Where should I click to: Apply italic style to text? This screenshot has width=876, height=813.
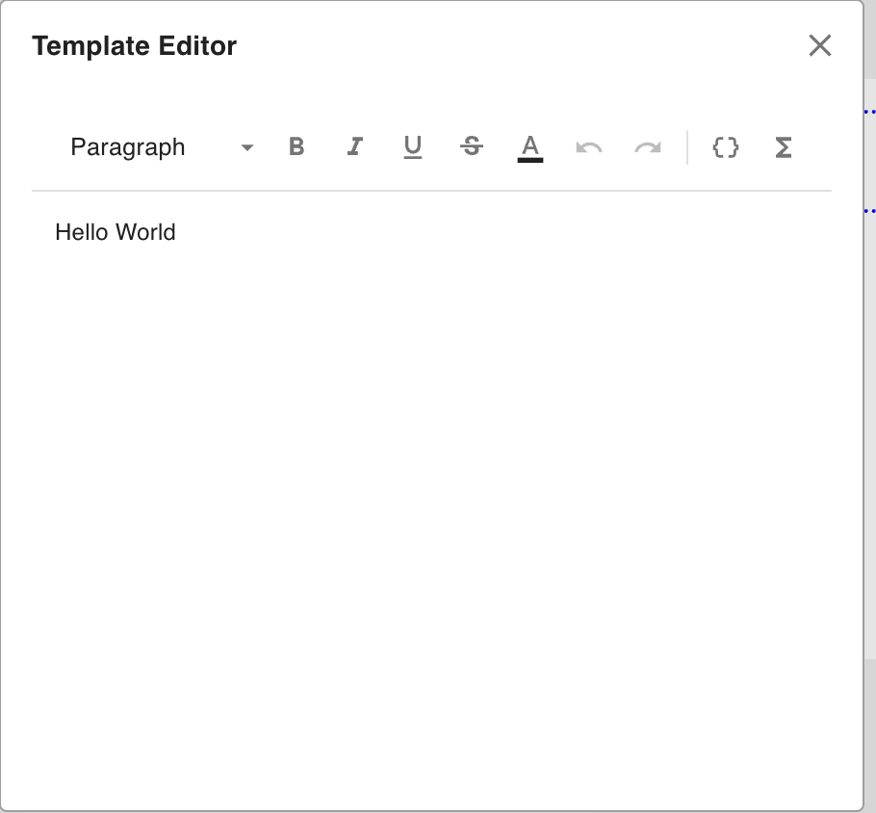tap(355, 147)
